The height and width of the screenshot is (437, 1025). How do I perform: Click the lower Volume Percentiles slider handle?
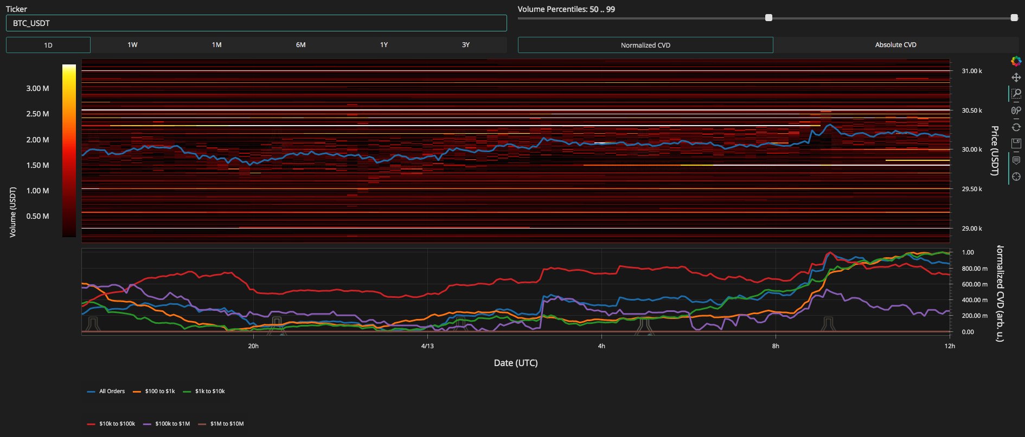pos(768,18)
